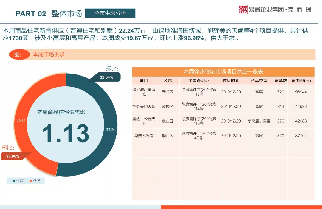Click the 预售许可证 column header

(x=199, y=81)
